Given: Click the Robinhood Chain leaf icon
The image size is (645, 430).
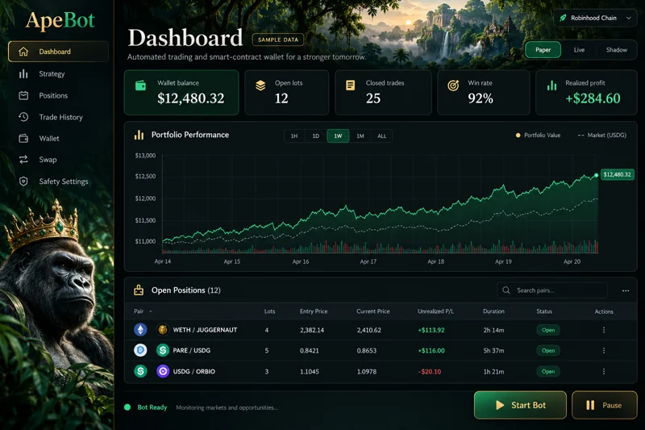Looking at the screenshot, I should click(563, 18).
